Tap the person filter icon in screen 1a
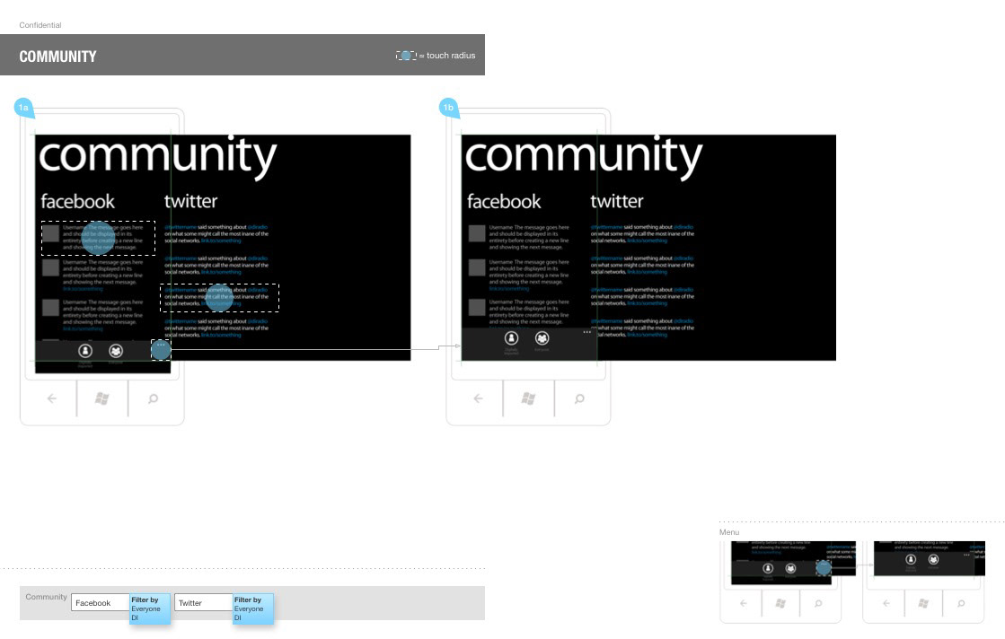Viewport: 1005px width, 639px height. (x=85, y=351)
